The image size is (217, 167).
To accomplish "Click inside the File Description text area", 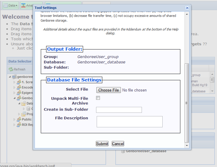I will pyautogui.click(x=129, y=121).
